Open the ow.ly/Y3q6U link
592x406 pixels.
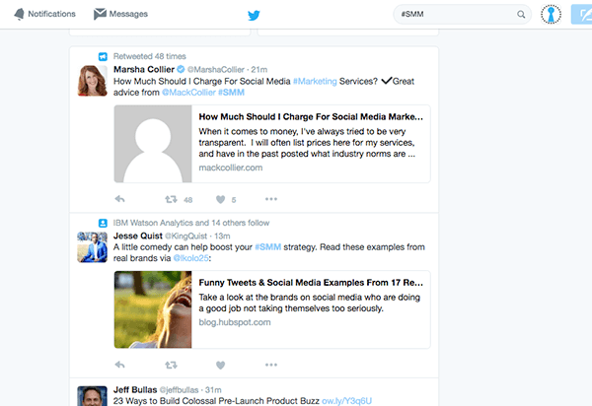click(346, 401)
